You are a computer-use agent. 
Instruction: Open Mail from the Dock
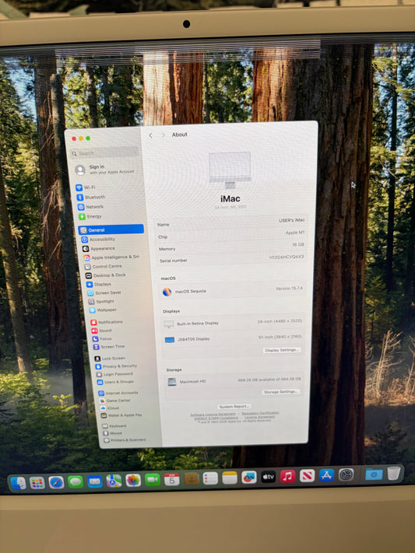click(95, 481)
